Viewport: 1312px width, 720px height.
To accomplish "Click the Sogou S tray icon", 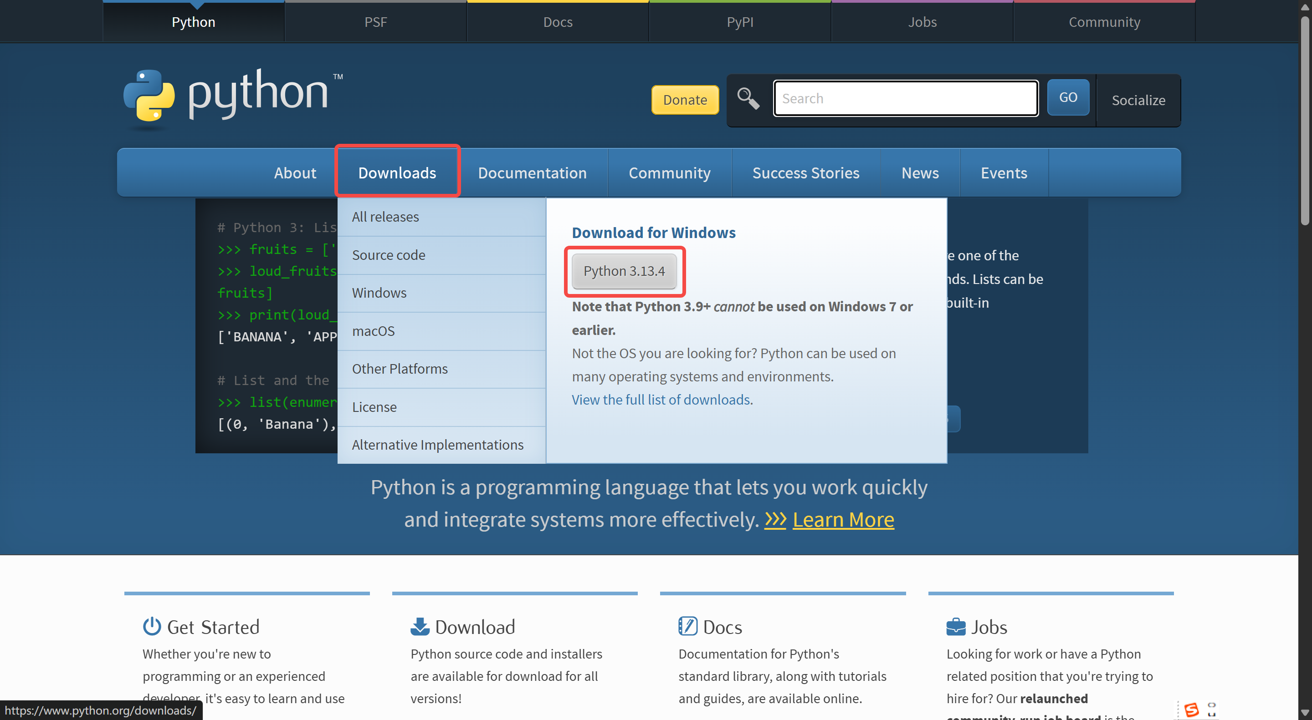I will click(x=1191, y=710).
